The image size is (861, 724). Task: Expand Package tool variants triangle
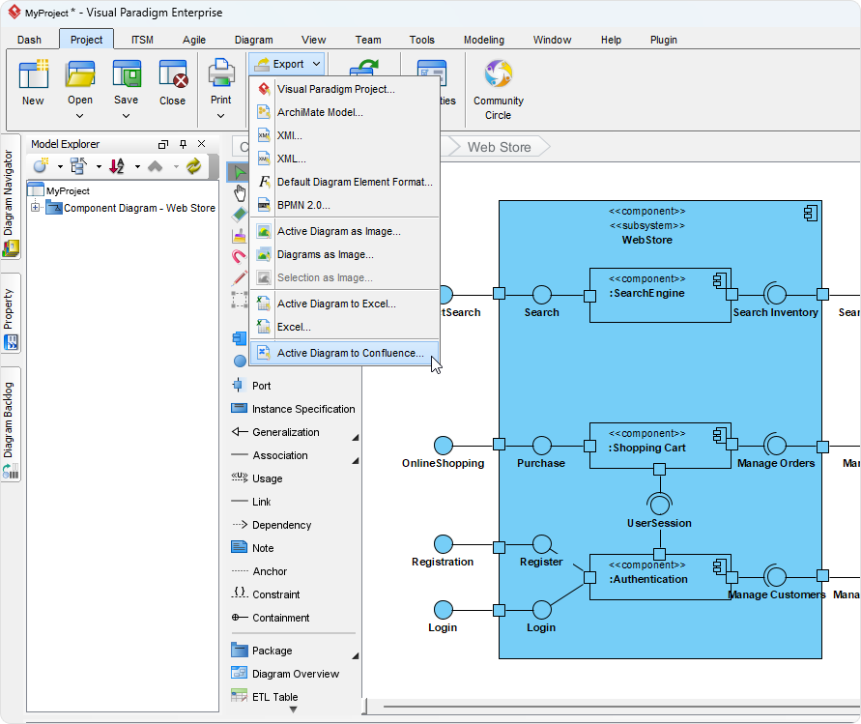click(356, 655)
